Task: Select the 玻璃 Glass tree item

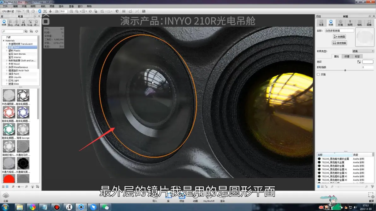Action: [14, 84]
